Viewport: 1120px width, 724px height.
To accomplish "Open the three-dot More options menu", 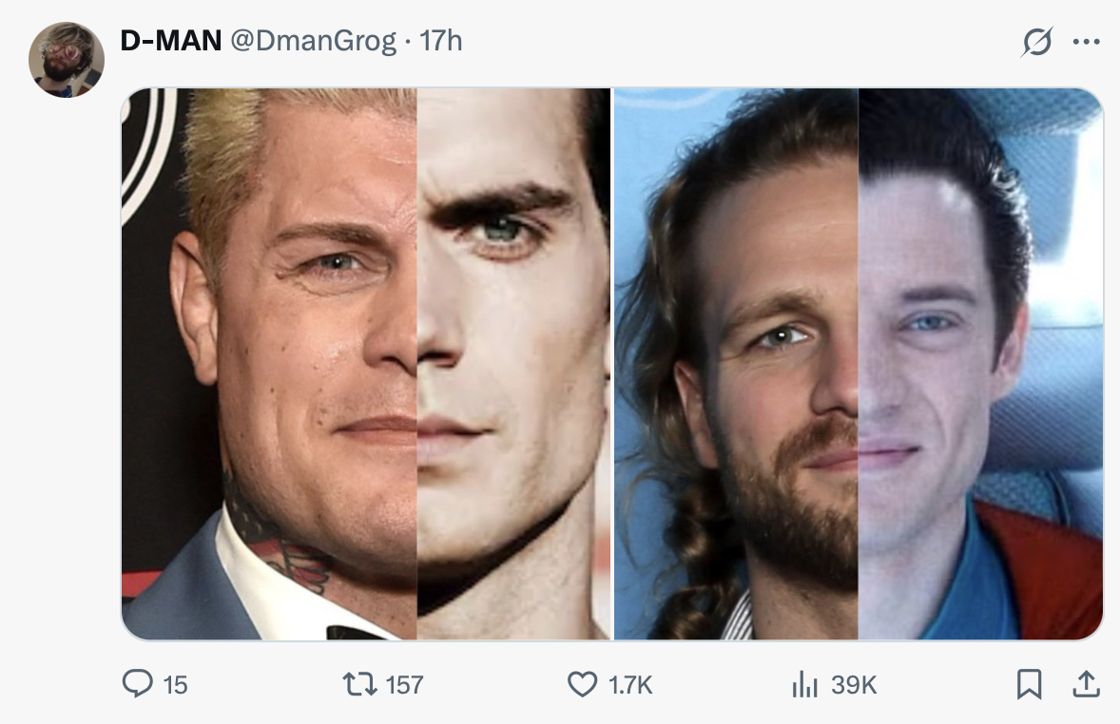I will (1087, 42).
